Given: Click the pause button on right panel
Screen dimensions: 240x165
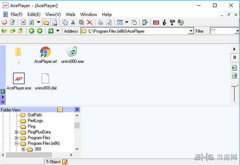Looking at the screenshot, I should [x=234, y=57].
